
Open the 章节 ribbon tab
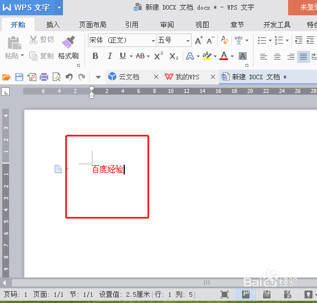coord(237,24)
